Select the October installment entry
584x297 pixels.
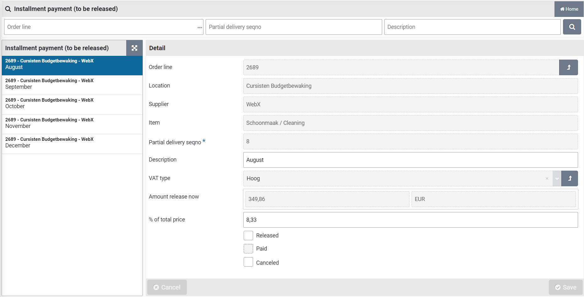(x=72, y=103)
